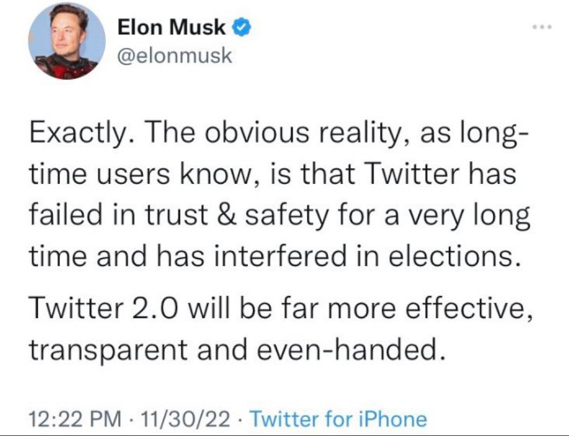Open Elon Musk's profile picture
The width and height of the screenshot is (569, 436).
click(x=67, y=41)
